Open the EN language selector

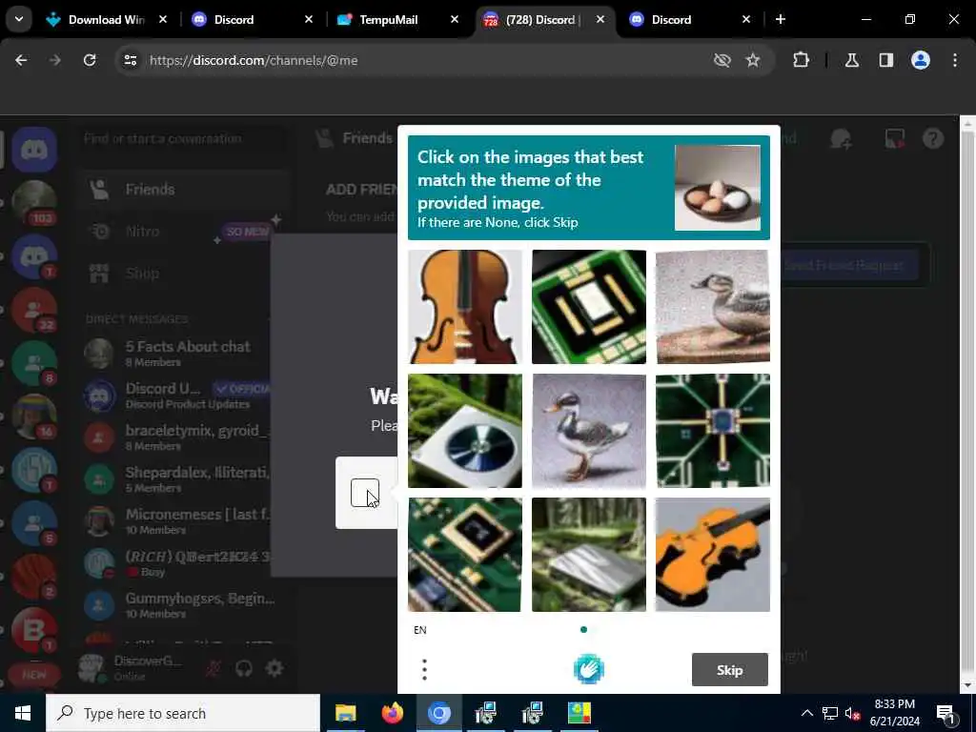420,630
